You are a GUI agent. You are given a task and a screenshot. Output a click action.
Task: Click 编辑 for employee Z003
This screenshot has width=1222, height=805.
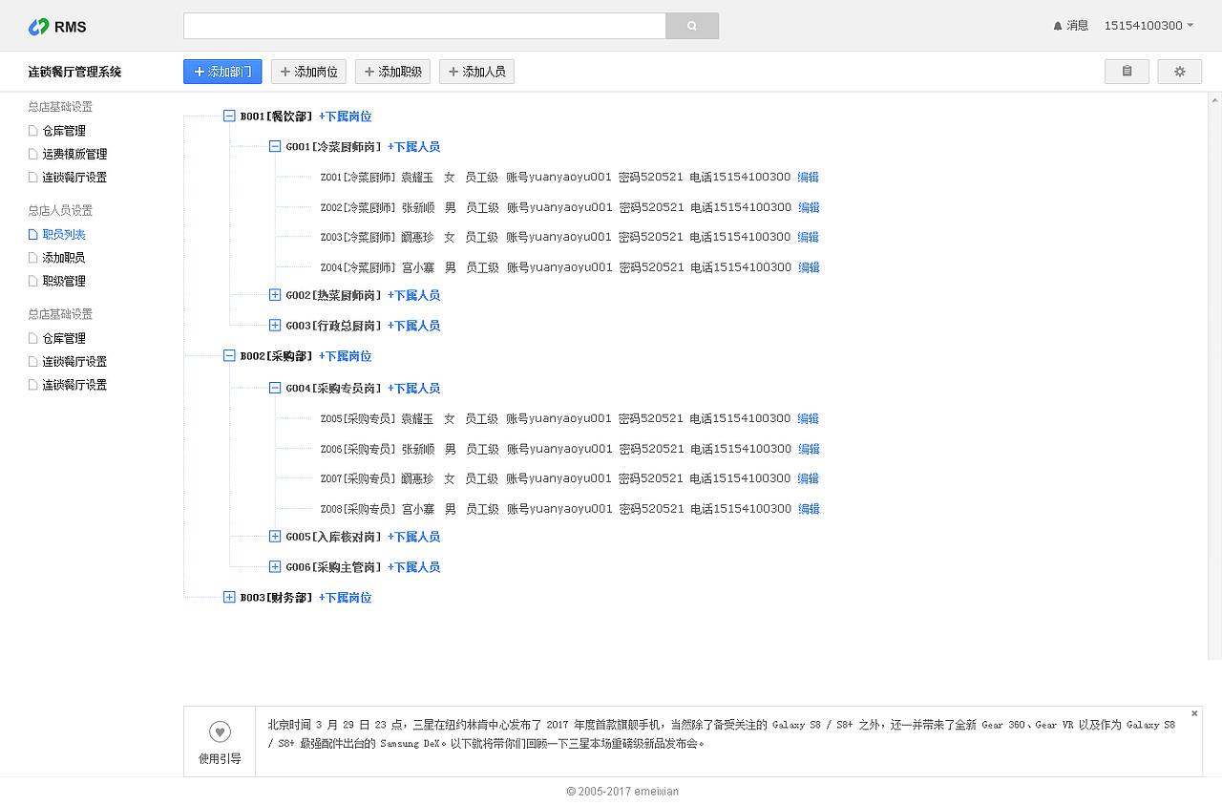pyautogui.click(x=809, y=237)
